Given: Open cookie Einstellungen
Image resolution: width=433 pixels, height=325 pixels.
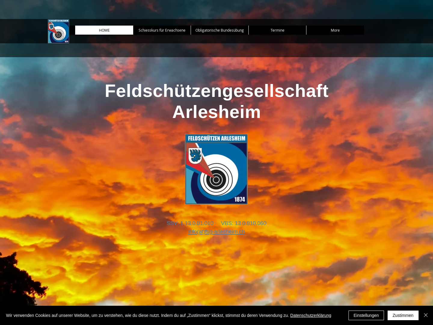Looking at the screenshot, I should (x=366, y=315).
